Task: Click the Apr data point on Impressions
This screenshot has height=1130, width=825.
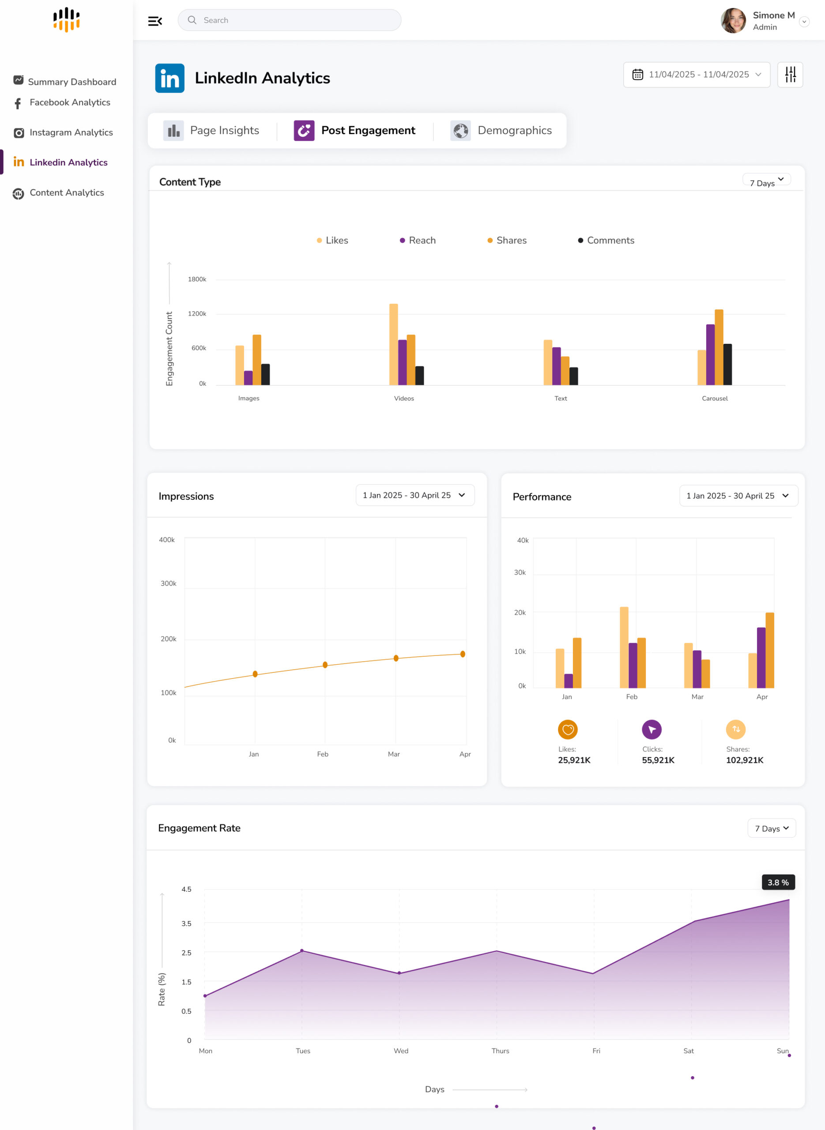Action: point(463,654)
